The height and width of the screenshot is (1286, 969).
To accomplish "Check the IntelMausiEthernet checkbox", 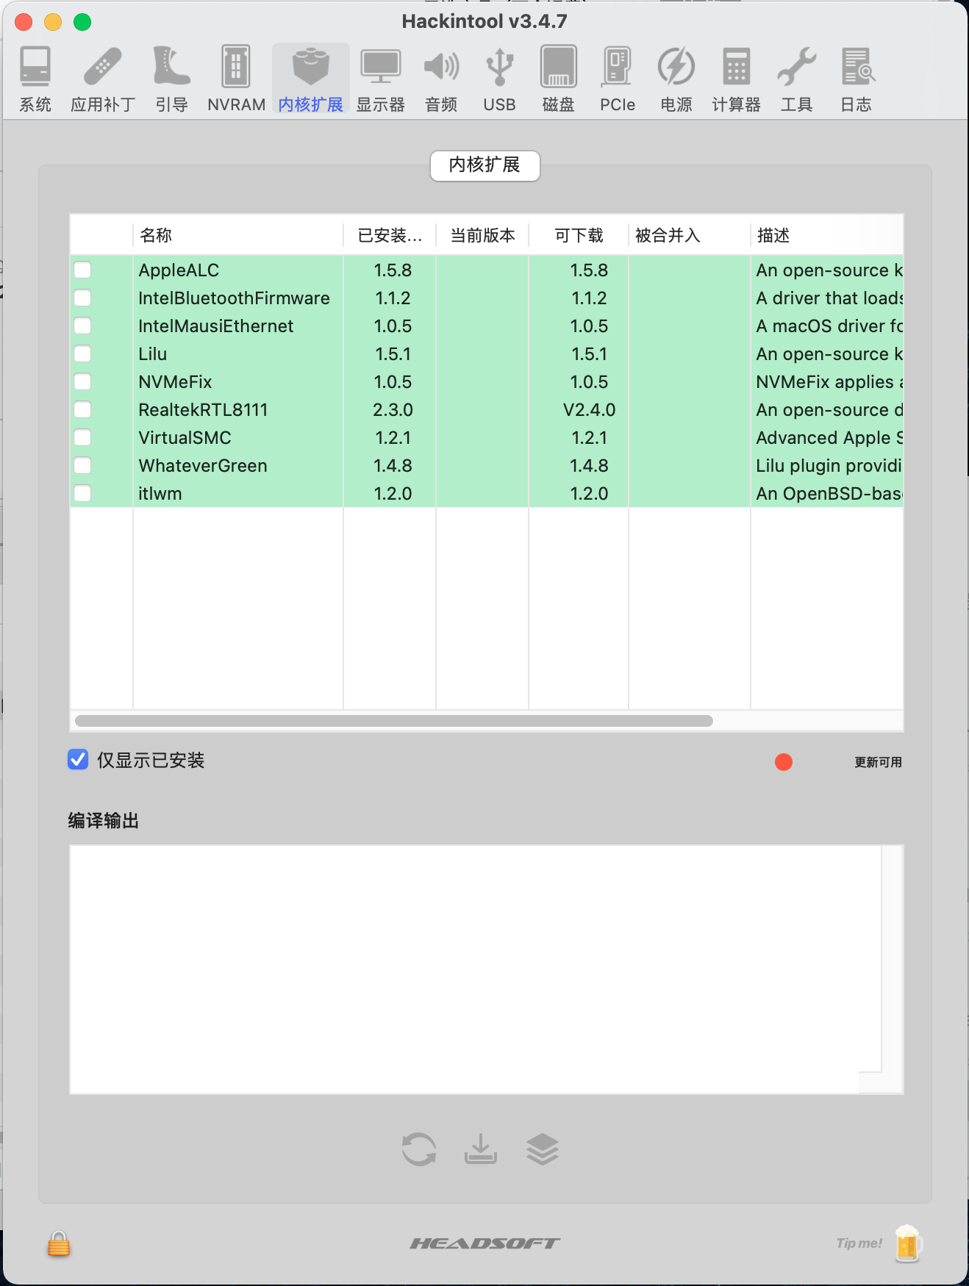I will coord(82,326).
